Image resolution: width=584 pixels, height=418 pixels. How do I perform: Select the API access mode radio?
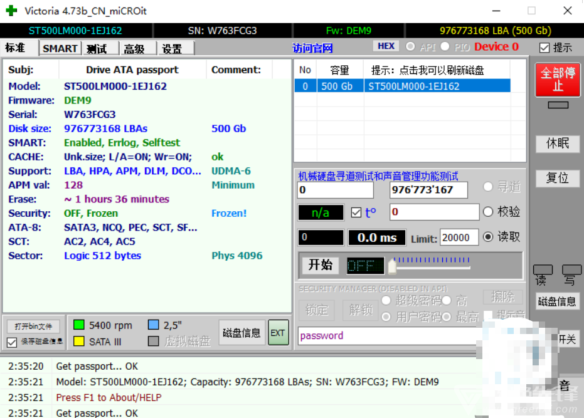pyautogui.click(x=410, y=46)
